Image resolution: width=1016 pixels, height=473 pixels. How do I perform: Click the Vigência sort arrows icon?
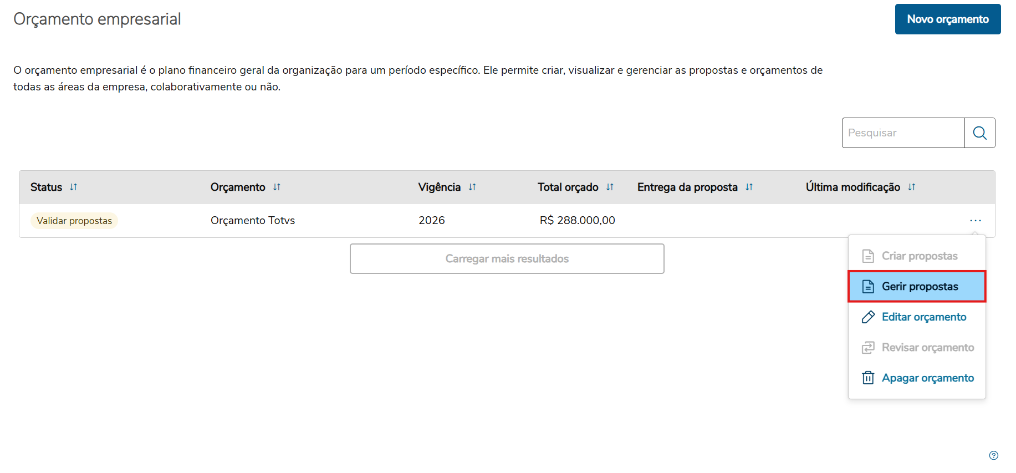pos(472,187)
